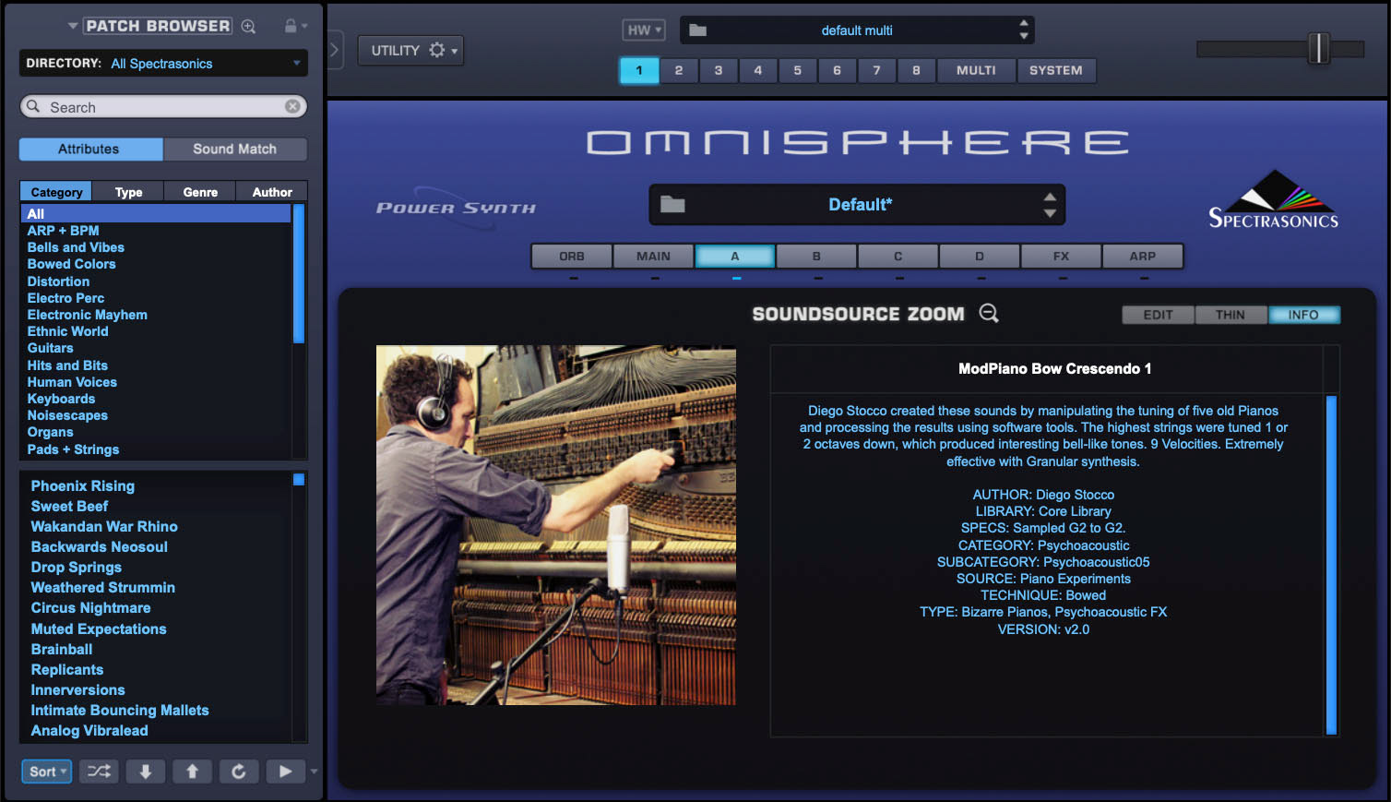The image size is (1391, 802).
Task: Select the ARP + BPM category
Action: (x=63, y=231)
